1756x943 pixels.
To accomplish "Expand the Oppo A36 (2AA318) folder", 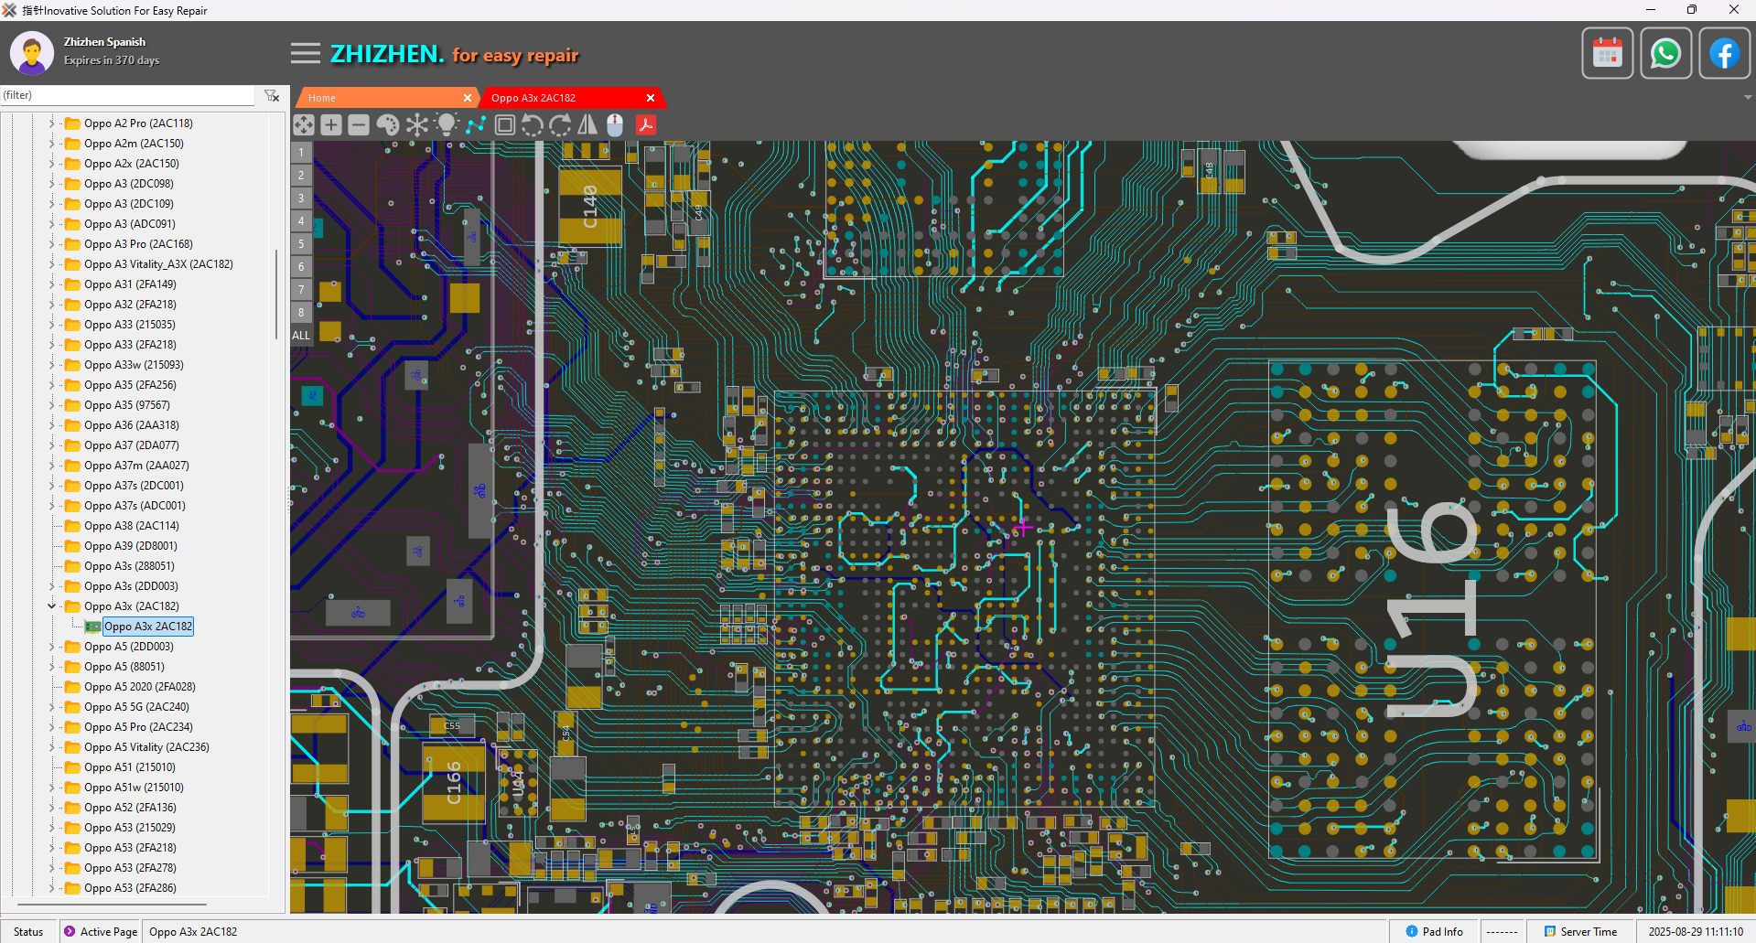I will [51, 424].
